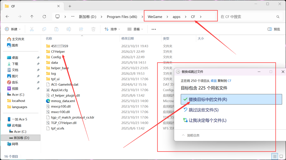Expand chevron after WeGame in address bar
Image resolution: width=286 pixels, height=160 pixels.
point(167,17)
